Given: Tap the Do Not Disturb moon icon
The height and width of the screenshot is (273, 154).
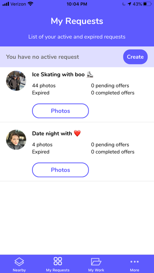Looking at the screenshot, I should click(124, 4).
